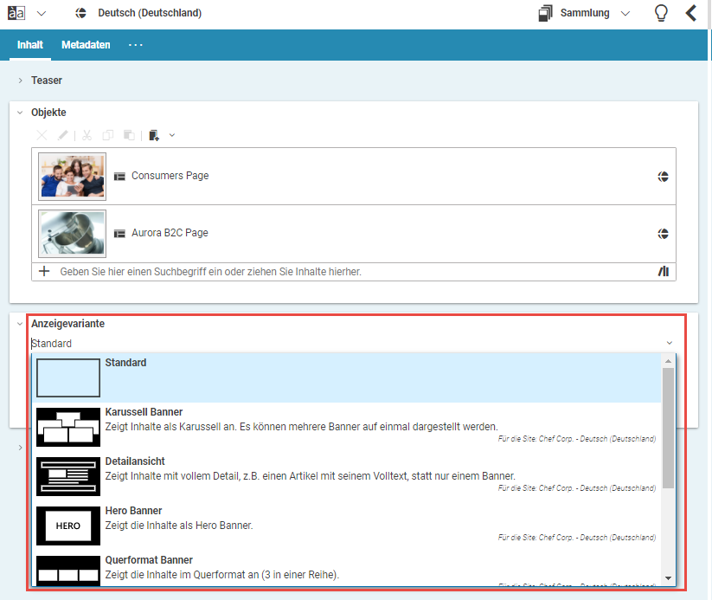Screen dimensions: 712x600
Task: Click the scroll down arrow in the variant list
Action: click(x=668, y=577)
